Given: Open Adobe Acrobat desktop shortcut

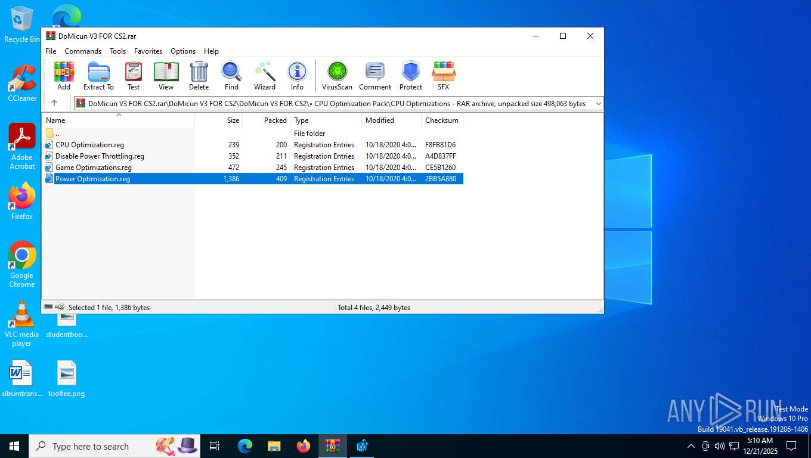Looking at the screenshot, I should point(22,147).
